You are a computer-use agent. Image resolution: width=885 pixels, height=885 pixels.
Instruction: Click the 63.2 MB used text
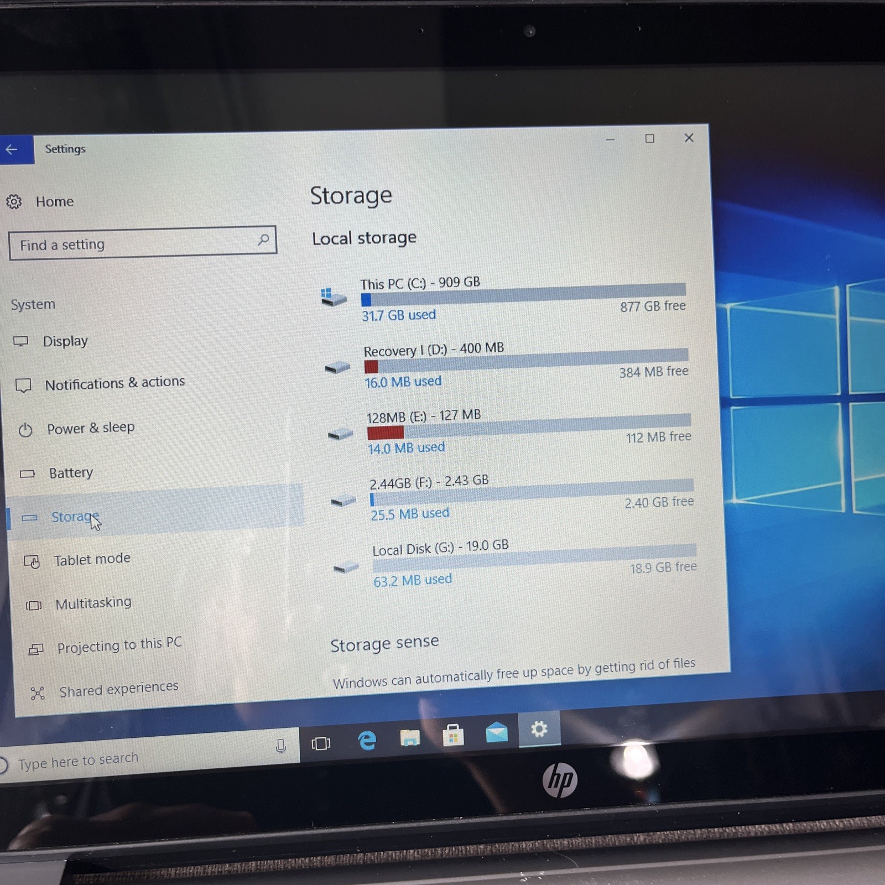[x=413, y=580]
